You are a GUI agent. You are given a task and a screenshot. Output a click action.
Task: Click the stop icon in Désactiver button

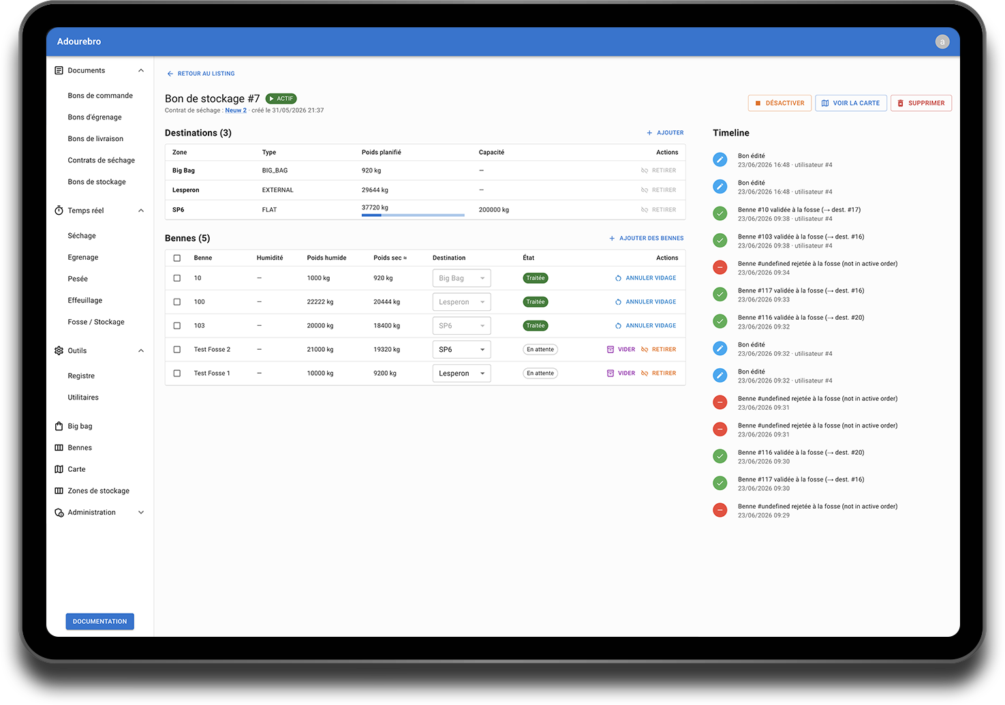(758, 104)
